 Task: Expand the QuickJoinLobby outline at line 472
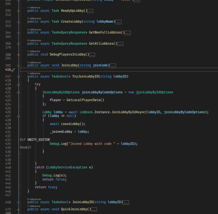(x=18, y=209)
